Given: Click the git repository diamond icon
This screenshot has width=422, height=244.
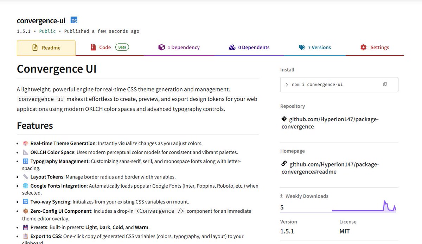Looking at the screenshot, I should (284, 119).
